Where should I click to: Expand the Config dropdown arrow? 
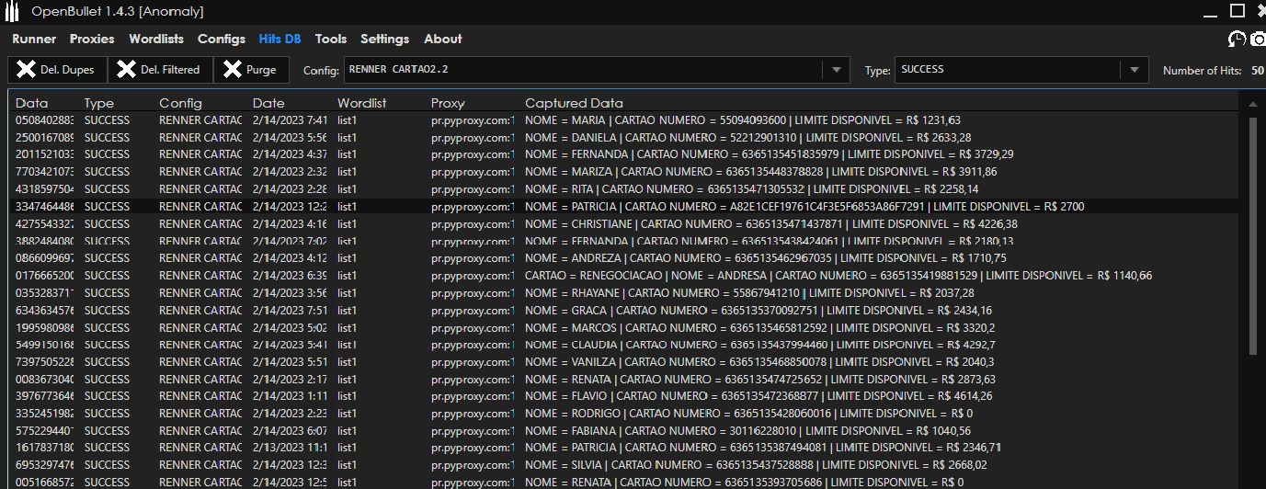[x=836, y=70]
